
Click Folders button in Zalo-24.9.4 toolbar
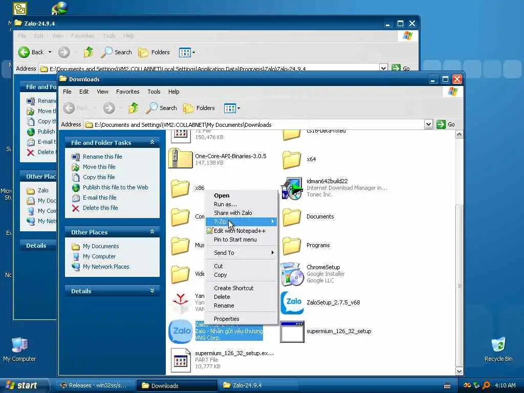click(154, 52)
